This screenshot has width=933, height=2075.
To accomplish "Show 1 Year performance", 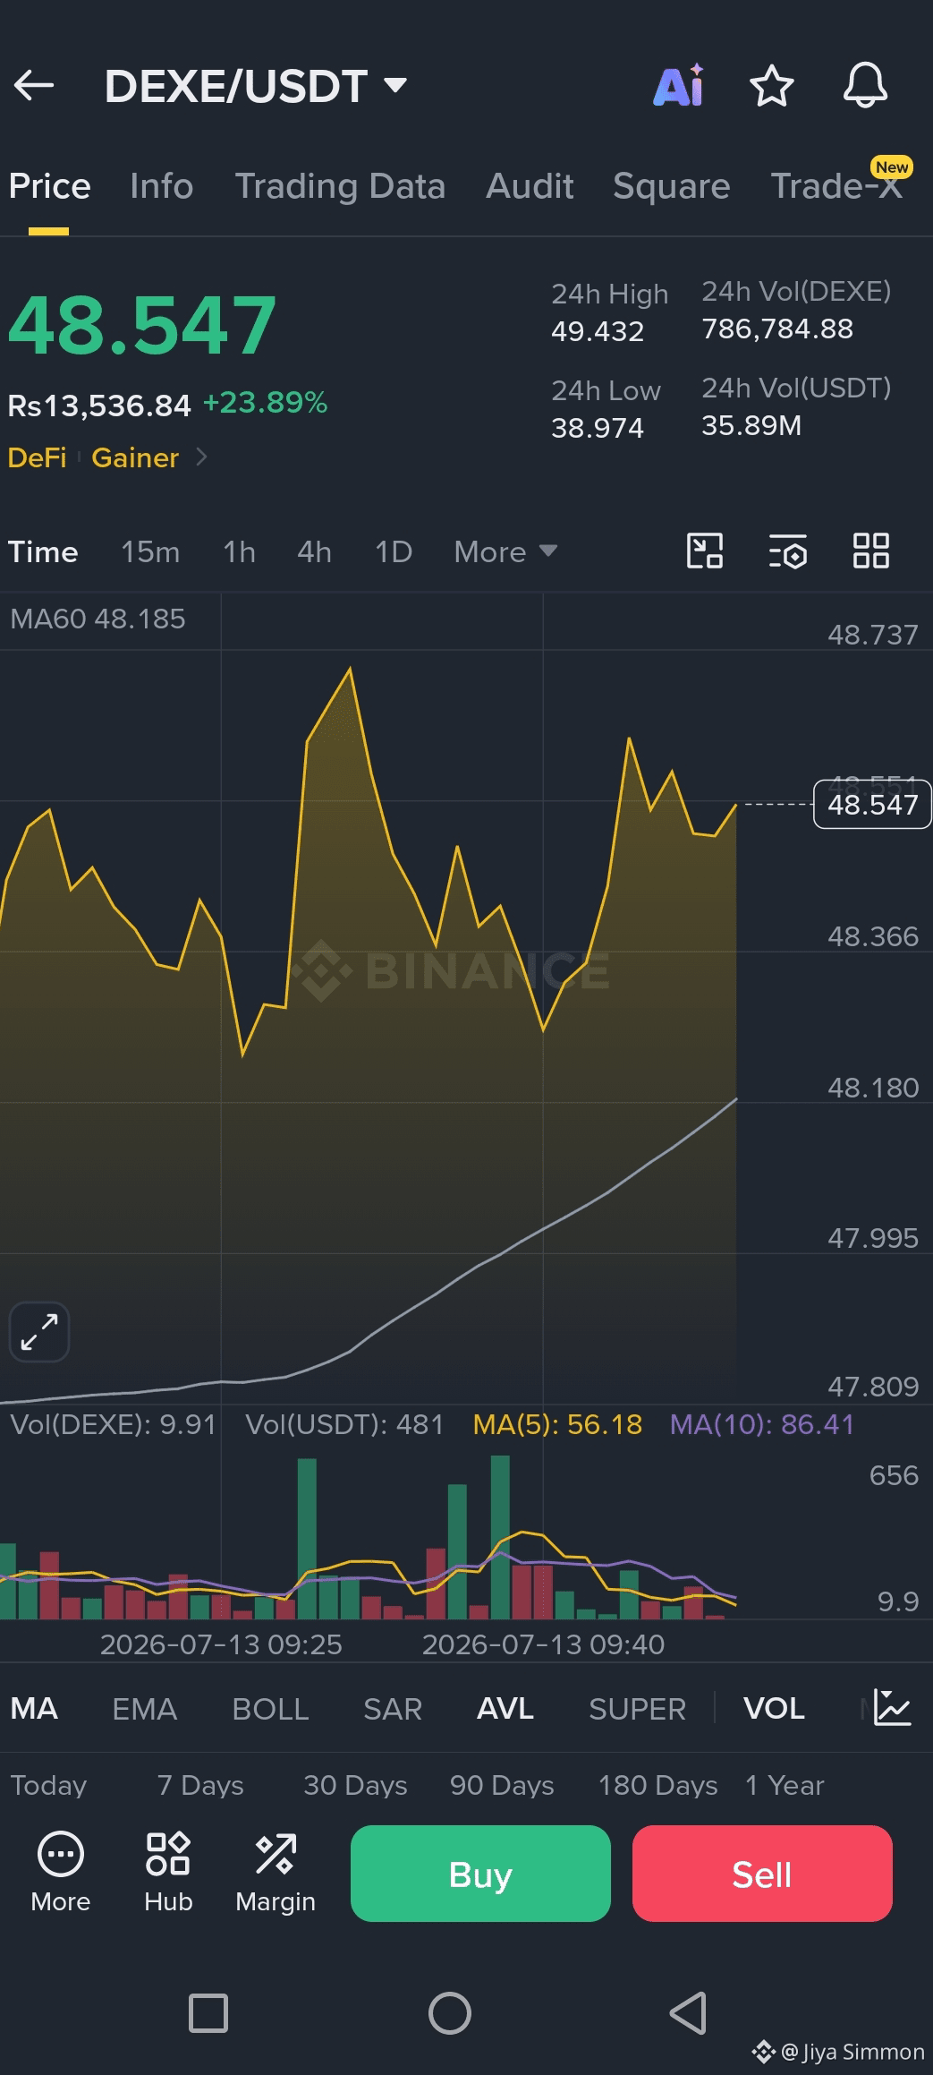I will coord(785,1785).
